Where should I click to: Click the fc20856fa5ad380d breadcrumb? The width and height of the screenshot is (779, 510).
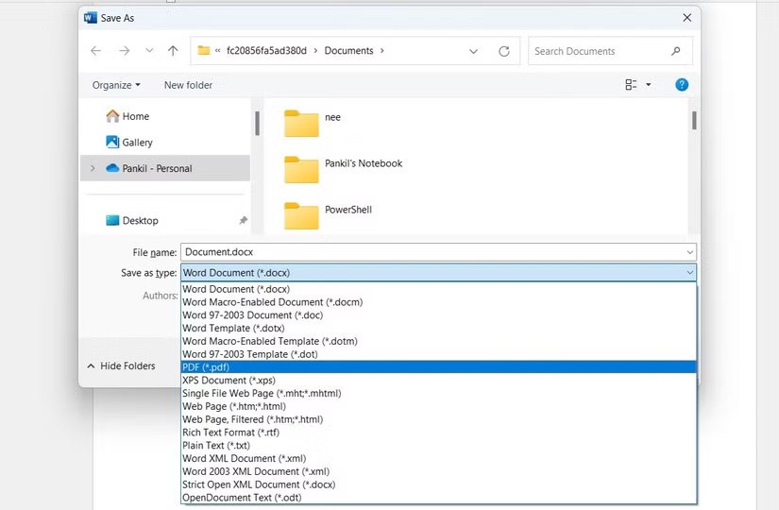pos(266,51)
